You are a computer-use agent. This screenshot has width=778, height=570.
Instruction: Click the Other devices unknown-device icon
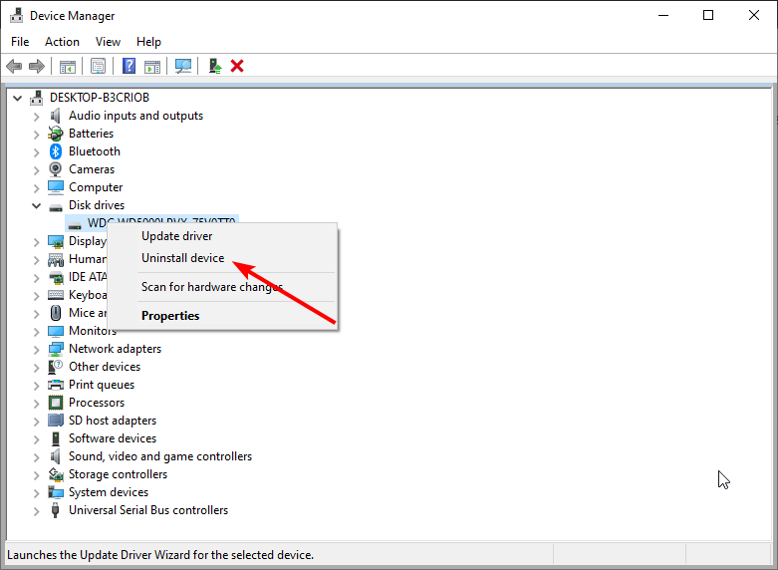click(56, 367)
